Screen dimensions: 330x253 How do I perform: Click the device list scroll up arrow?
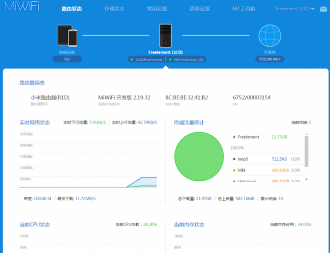pyautogui.click(x=306, y=134)
